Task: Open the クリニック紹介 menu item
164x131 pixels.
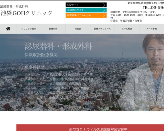Action: [29, 29]
